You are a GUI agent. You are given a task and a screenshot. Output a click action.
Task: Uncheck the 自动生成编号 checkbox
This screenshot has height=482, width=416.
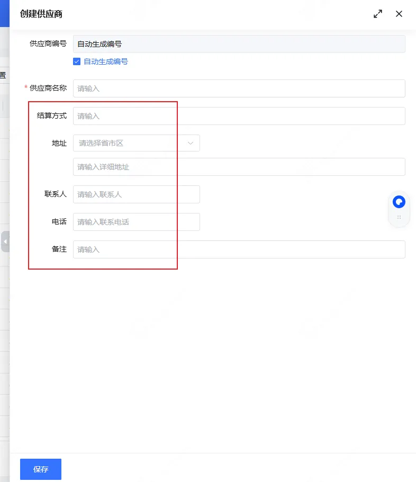(x=77, y=61)
